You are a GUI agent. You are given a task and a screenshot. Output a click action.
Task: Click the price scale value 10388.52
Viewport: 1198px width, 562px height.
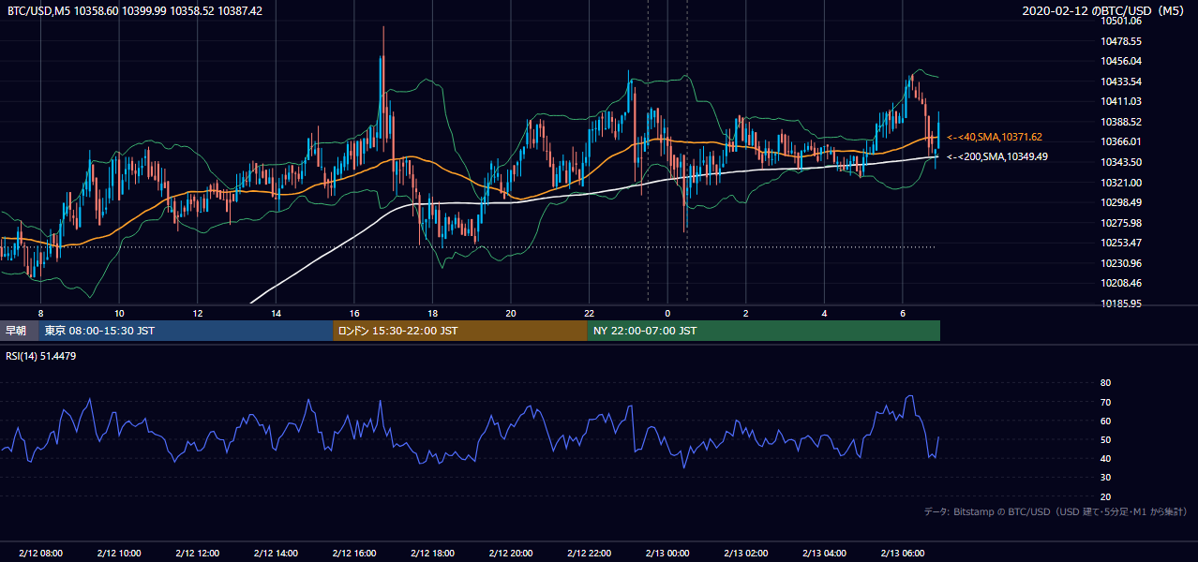pyautogui.click(x=1120, y=122)
